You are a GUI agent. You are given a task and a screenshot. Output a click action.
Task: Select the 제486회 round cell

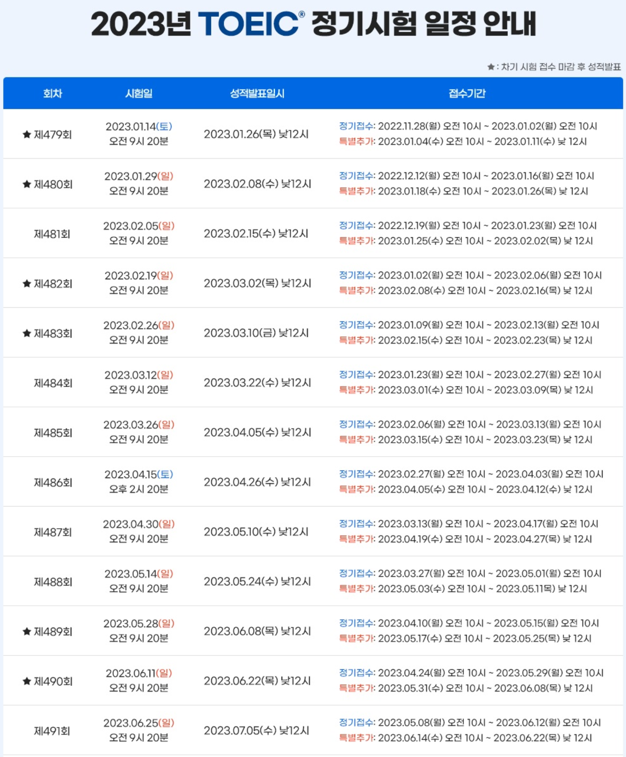53,483
